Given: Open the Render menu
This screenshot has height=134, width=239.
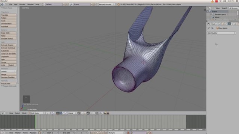Looking at the screenshot, I should [22, 4].
